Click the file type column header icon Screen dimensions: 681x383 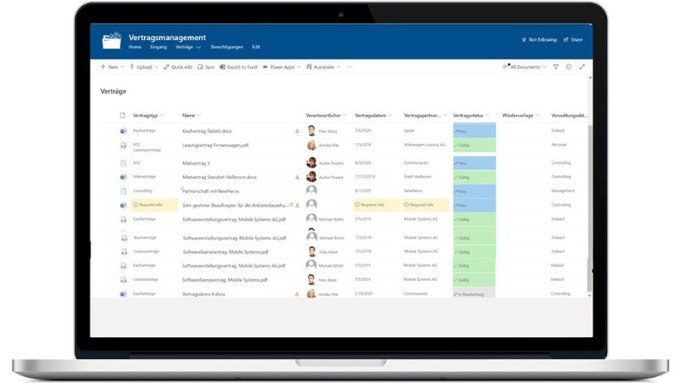point(123,115)
